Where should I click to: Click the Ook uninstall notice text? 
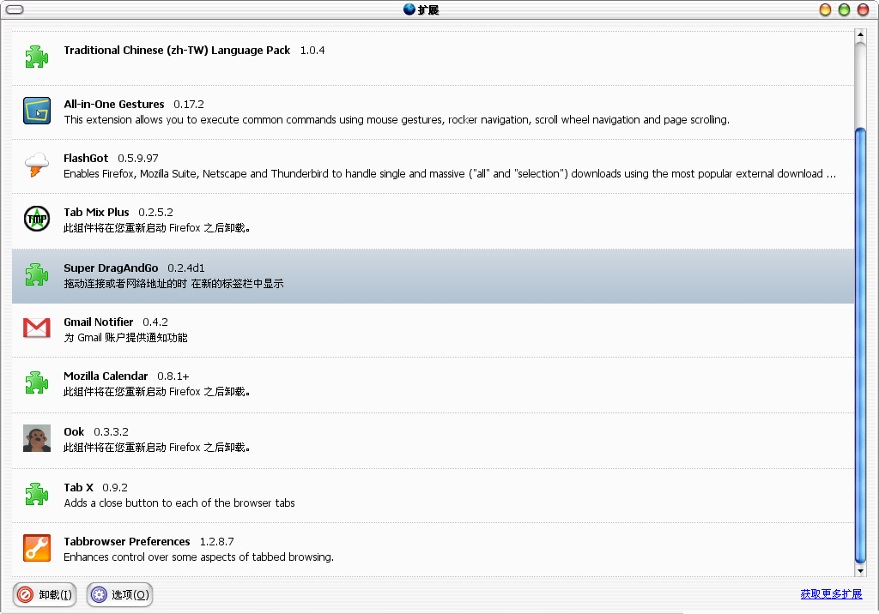tap(157, 448)
